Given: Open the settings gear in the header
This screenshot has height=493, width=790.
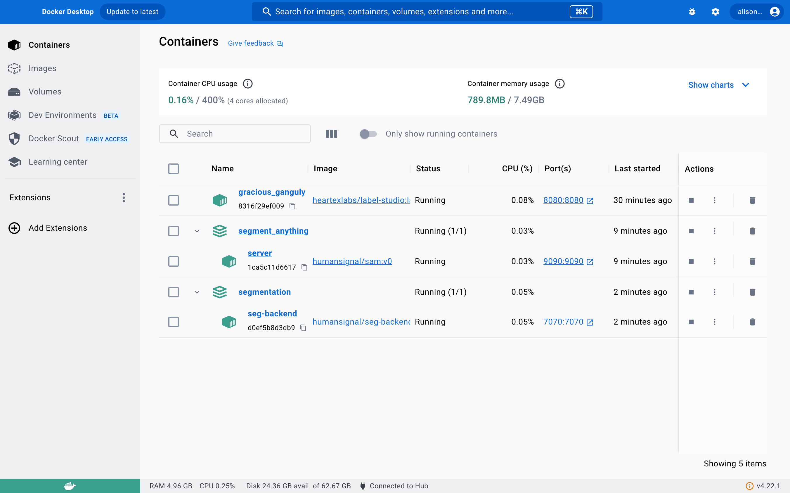Looking at the screenshot, I should point(715,12).
